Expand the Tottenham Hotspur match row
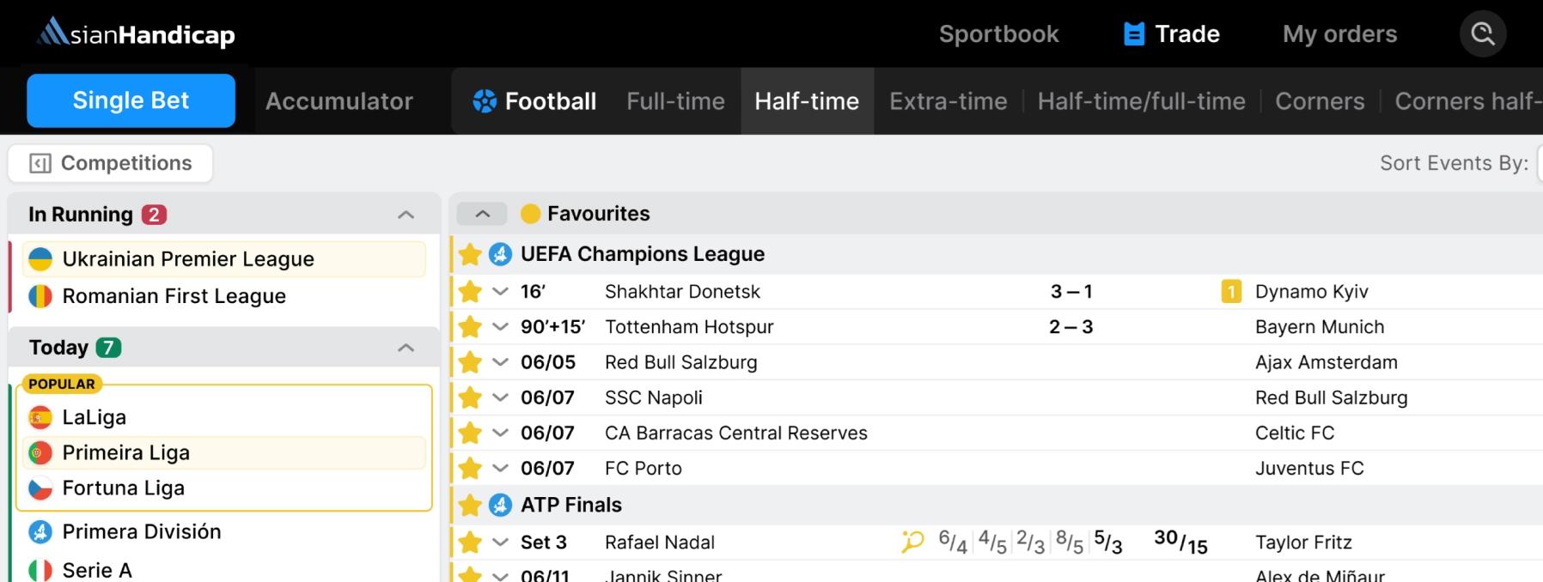Viewport: 1543px width, 582px height. click(x=500, y=327)
